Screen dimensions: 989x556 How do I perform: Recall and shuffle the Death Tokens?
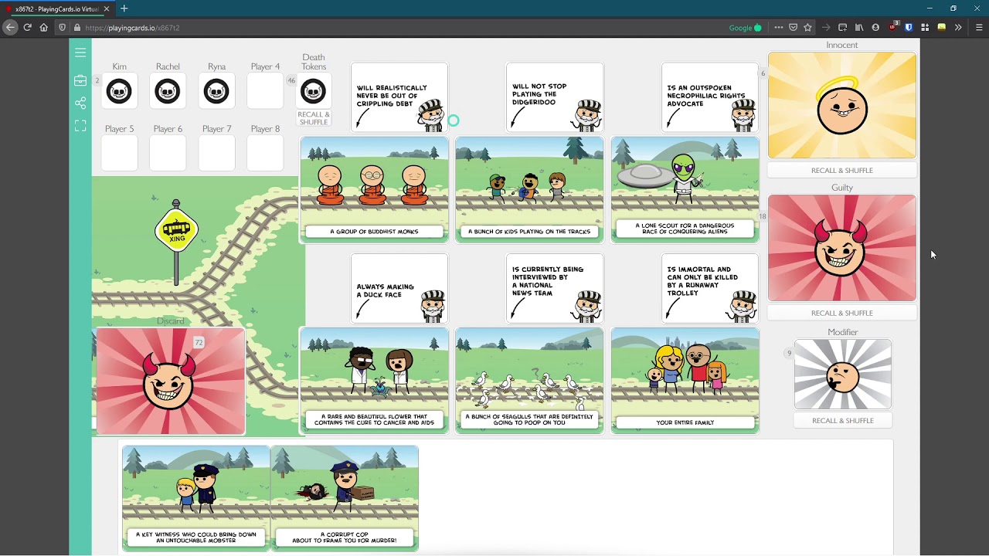(314, 118)
